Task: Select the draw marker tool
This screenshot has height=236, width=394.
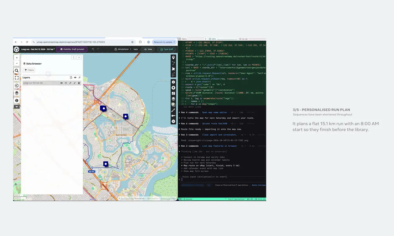Action: (173, 57)
